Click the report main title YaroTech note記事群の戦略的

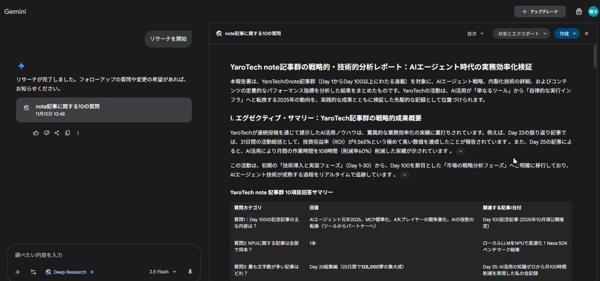click(x=381, y=67)
